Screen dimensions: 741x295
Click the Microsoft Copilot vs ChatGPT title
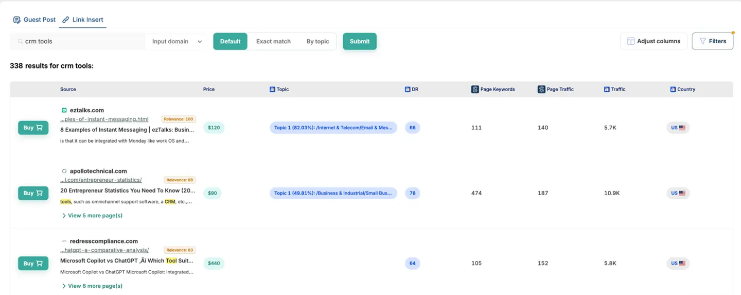[127, 261]
